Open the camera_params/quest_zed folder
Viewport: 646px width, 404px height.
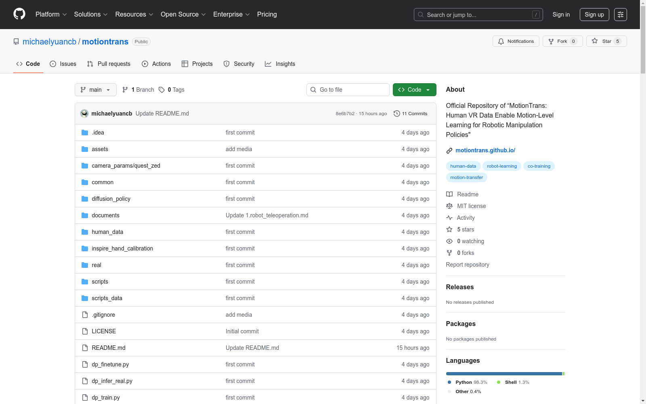tap(126, 166)
